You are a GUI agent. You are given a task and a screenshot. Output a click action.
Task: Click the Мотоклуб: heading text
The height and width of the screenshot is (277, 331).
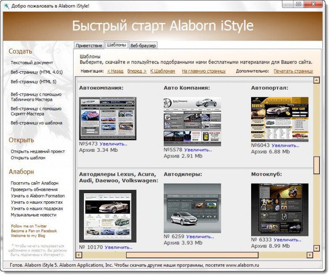(x=267, y=174)
